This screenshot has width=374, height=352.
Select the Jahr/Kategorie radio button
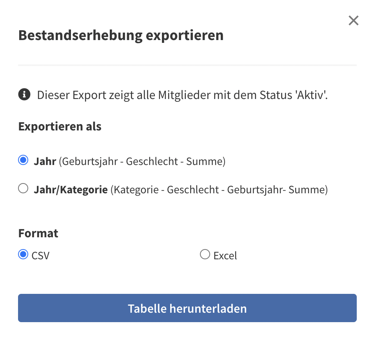pos(23,188)
